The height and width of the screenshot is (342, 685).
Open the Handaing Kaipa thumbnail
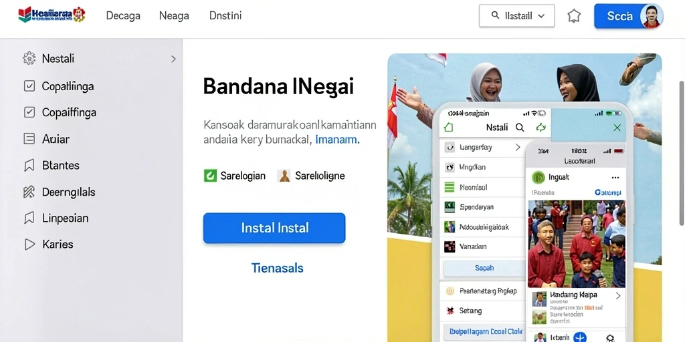click(540, 299)
